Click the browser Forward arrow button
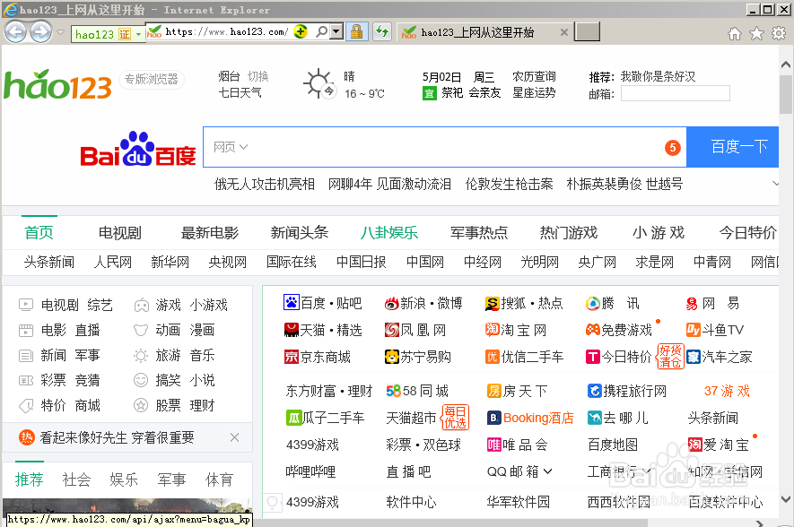This screenshot has height=527, width=794. [x=40, y=32]
